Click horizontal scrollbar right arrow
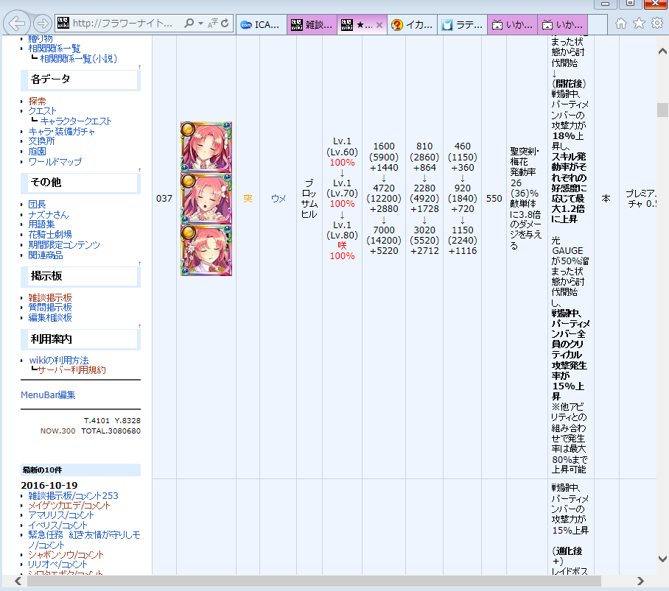 pos(640,581)
